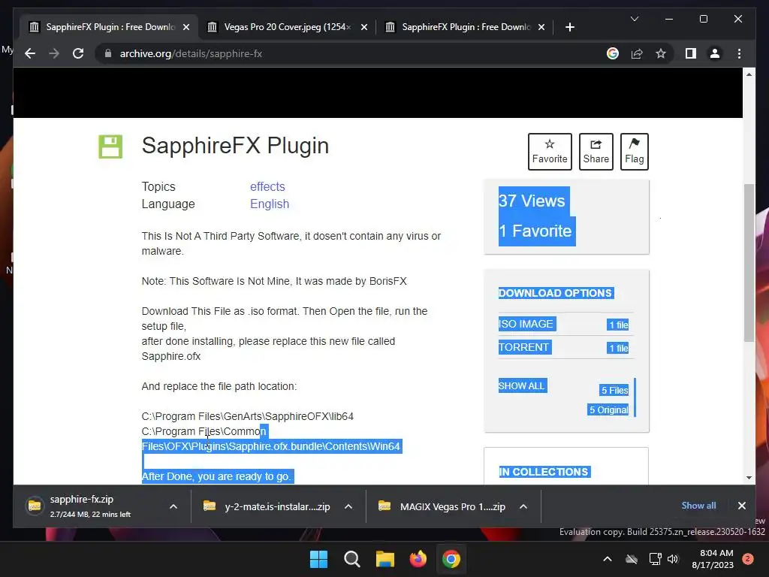Click the IN COLLECTIONS heading
769x577 pixels.
544,472
